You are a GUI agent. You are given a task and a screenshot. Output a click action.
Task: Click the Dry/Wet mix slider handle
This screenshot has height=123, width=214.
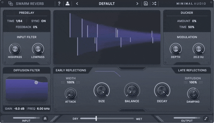point(96,118)
